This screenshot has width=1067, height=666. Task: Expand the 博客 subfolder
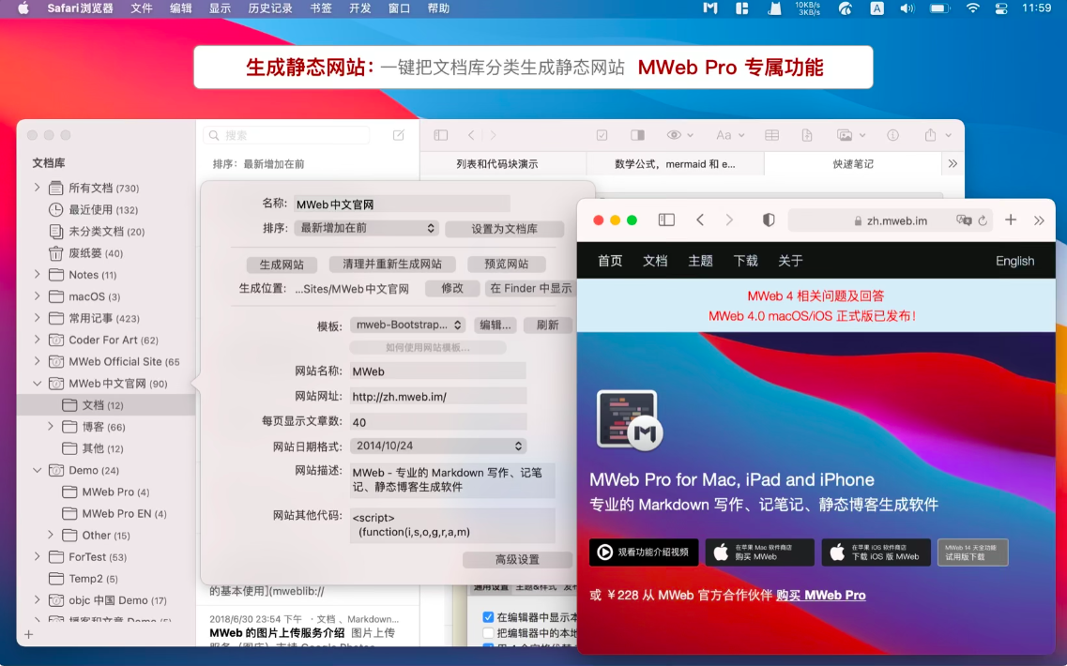(x=51, y=427)
